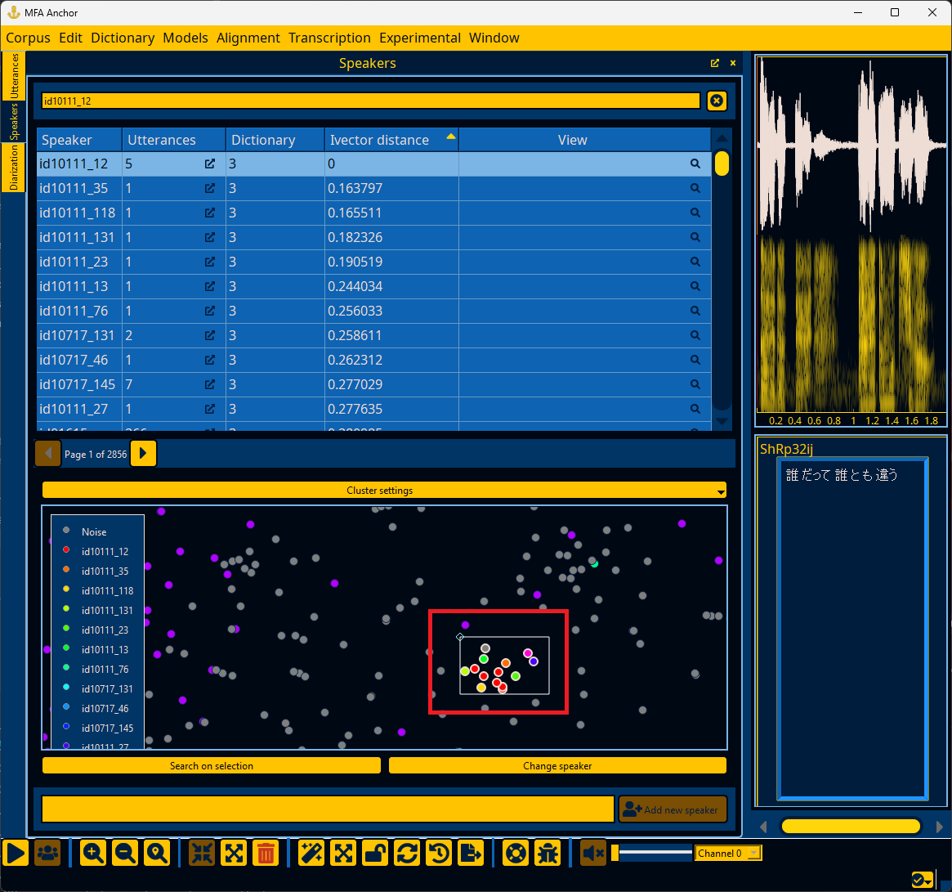Open utterances icon for id10111_35 row
952x892 pixels.
[209, 188]
